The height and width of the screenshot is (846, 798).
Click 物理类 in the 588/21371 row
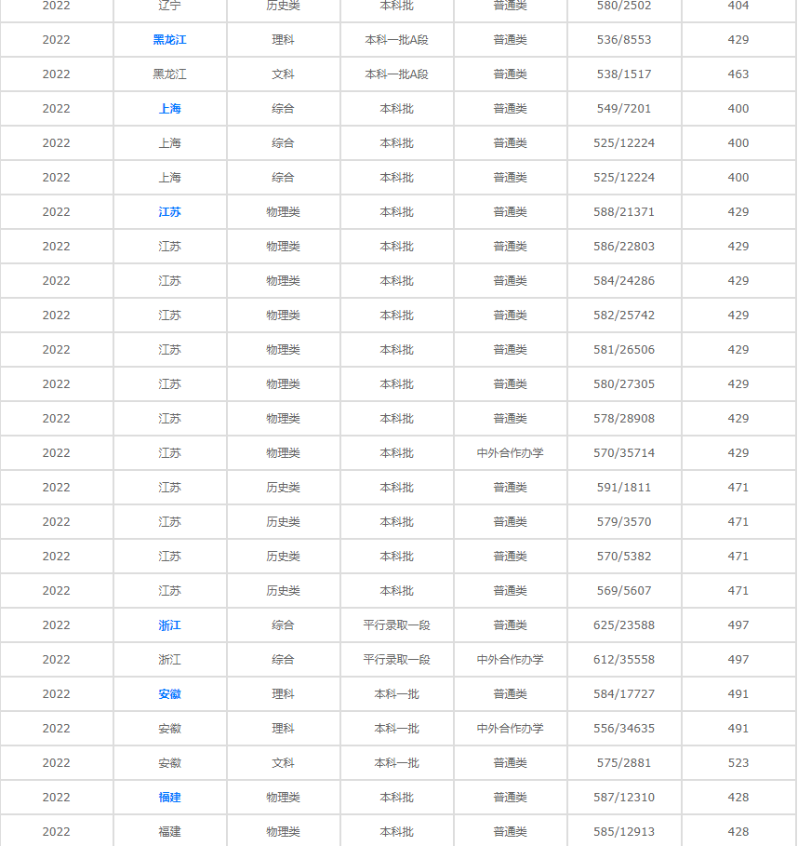click(283, 212)
